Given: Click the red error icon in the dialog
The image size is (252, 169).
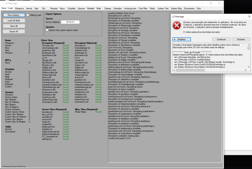Looking at the screenshot, I should pos(177,26).
